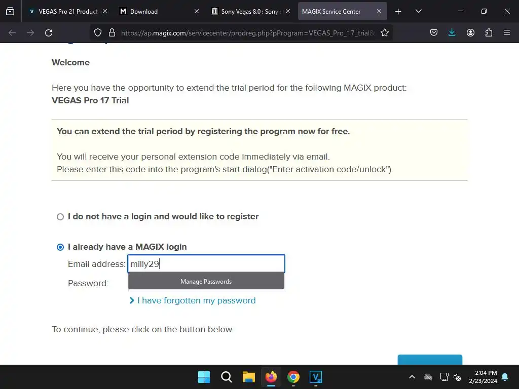Click the 'Welcome' heading
Image resolution: width=519 pixels, height=389 pixels.
point(70,62)
